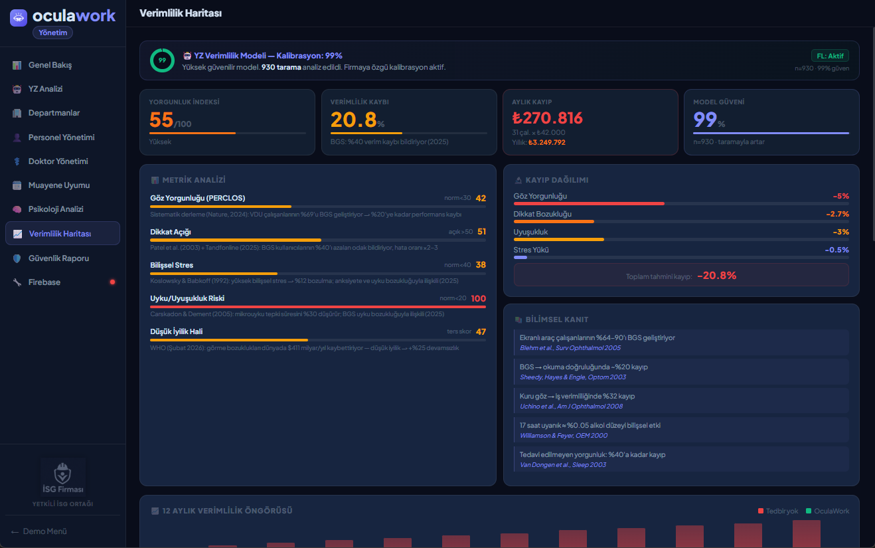
Task: Click Dikkat Açığı metric title
Action: point(171,232)
